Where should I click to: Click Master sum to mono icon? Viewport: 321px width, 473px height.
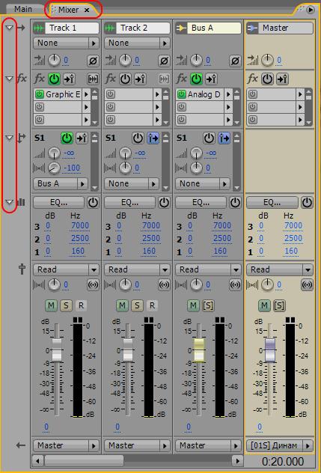(307, 284)
